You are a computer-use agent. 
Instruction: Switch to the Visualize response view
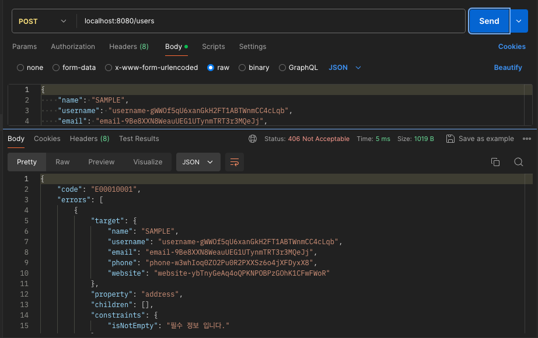[x=148, y=162]
